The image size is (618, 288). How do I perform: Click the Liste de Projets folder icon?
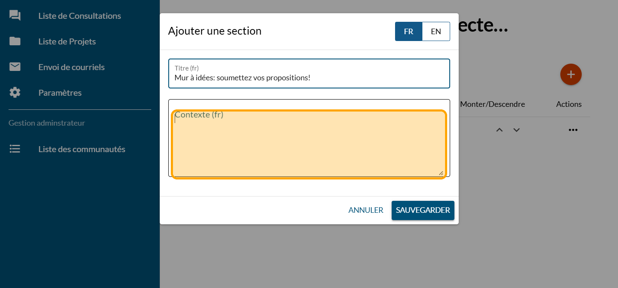pos(15,41)
